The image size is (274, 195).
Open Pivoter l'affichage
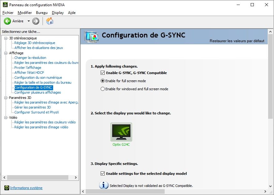(x=28, y=68)
